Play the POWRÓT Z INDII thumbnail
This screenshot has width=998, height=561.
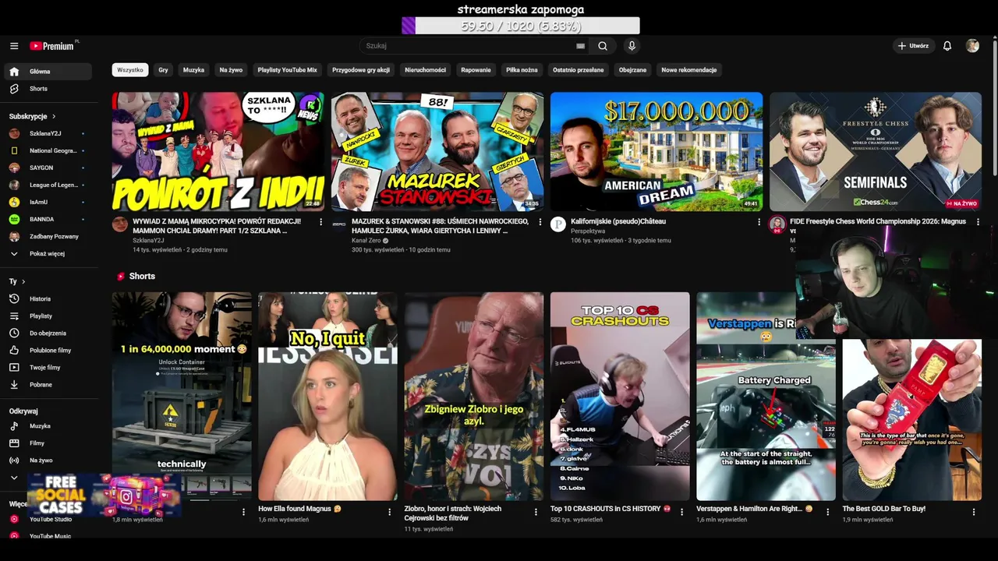coord(218,152)
